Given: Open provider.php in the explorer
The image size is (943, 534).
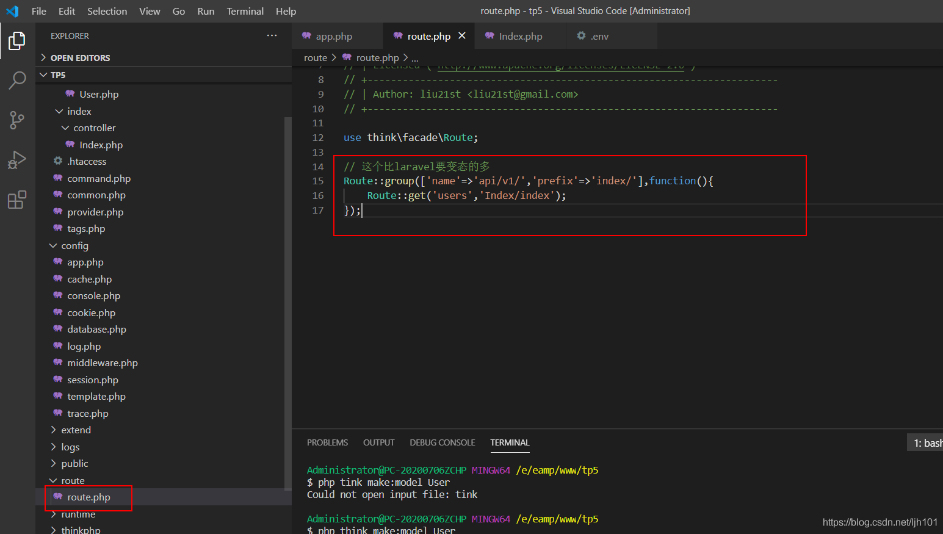Looking at the screenshot, I should [x=95, y=212].
